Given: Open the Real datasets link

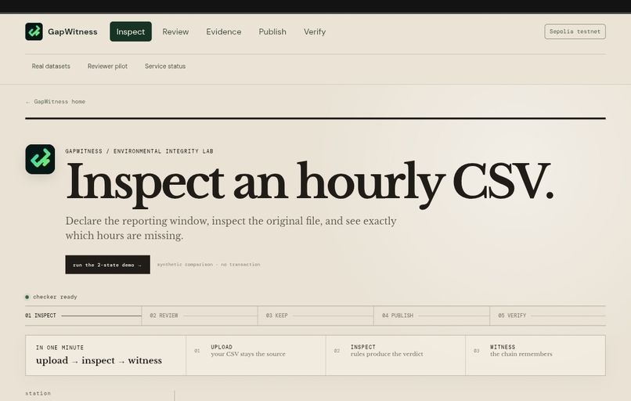Looking at the screenshot, I should coord(51,66).
